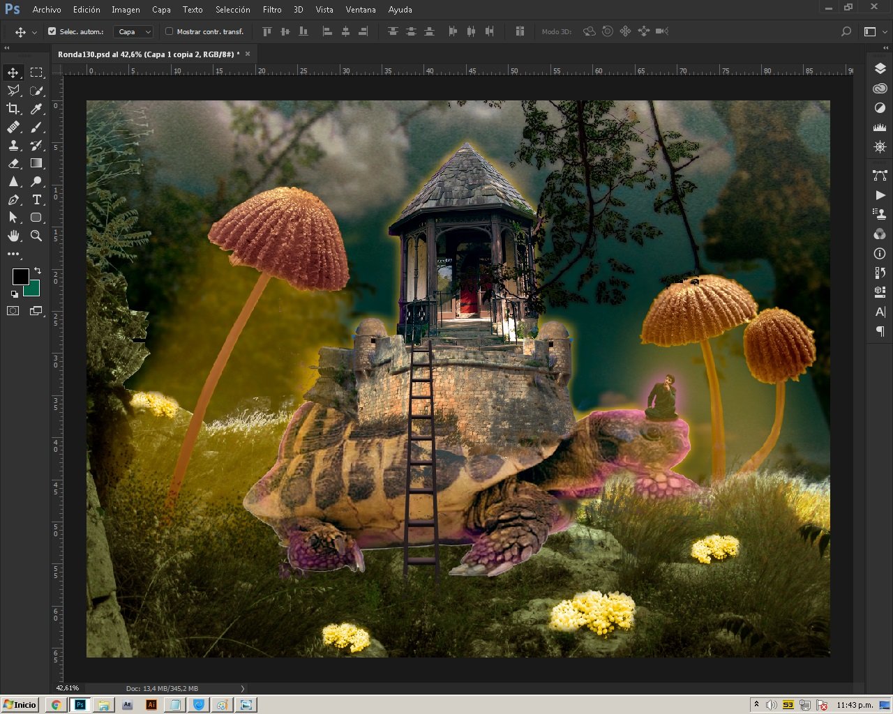
Task: Select the Rounded Rectangle shape tool
Action: pyautogui.click(x=36, y=218)
